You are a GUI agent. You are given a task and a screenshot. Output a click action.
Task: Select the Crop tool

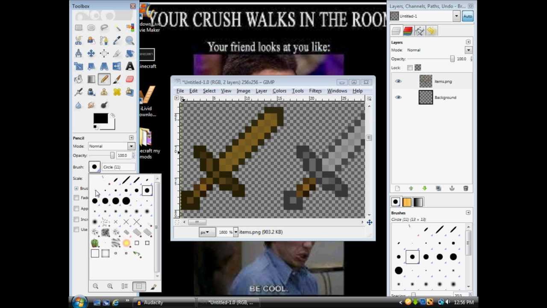coord(117,53)
